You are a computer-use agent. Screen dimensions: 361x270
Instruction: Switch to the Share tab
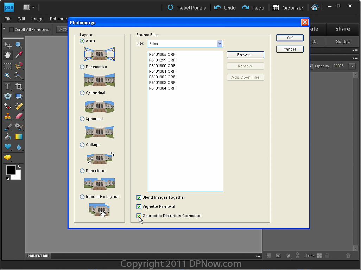342,29
